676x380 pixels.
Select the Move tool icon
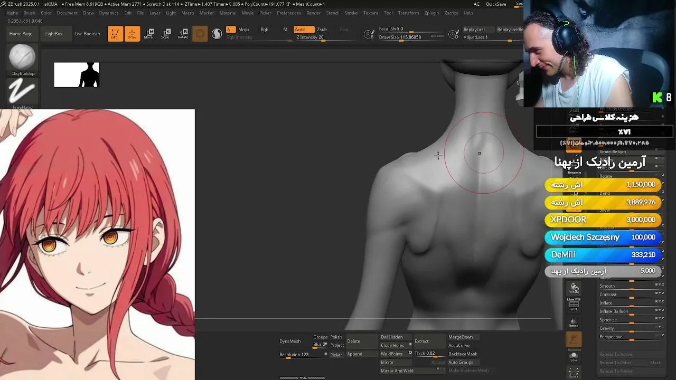click(149, 34)
